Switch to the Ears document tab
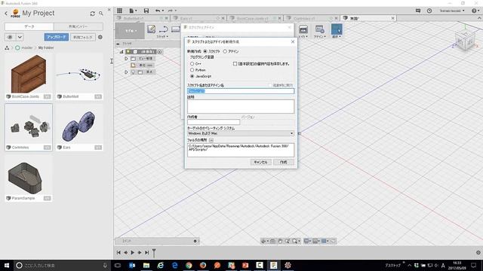Image resolution: width=483 pixels, height=271 pixels. [x=199, y=18]
